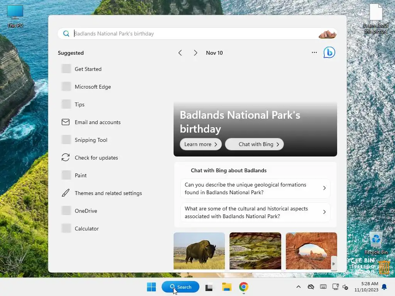
Task: Click the Badlands National Park's birthday headline
Action: click(x=240, y=122)
